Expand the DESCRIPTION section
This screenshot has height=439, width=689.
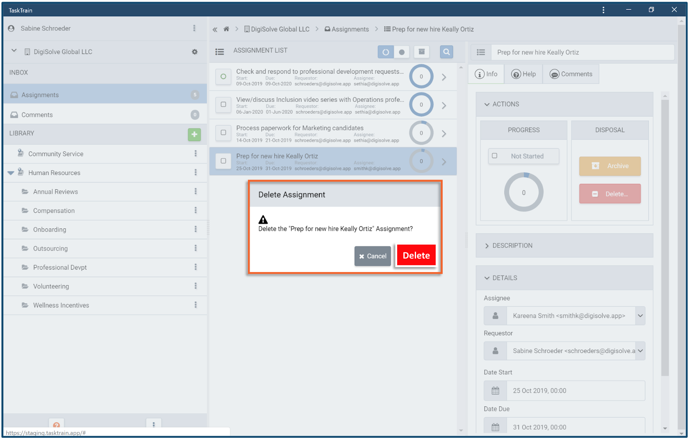[x=512, y=245]
